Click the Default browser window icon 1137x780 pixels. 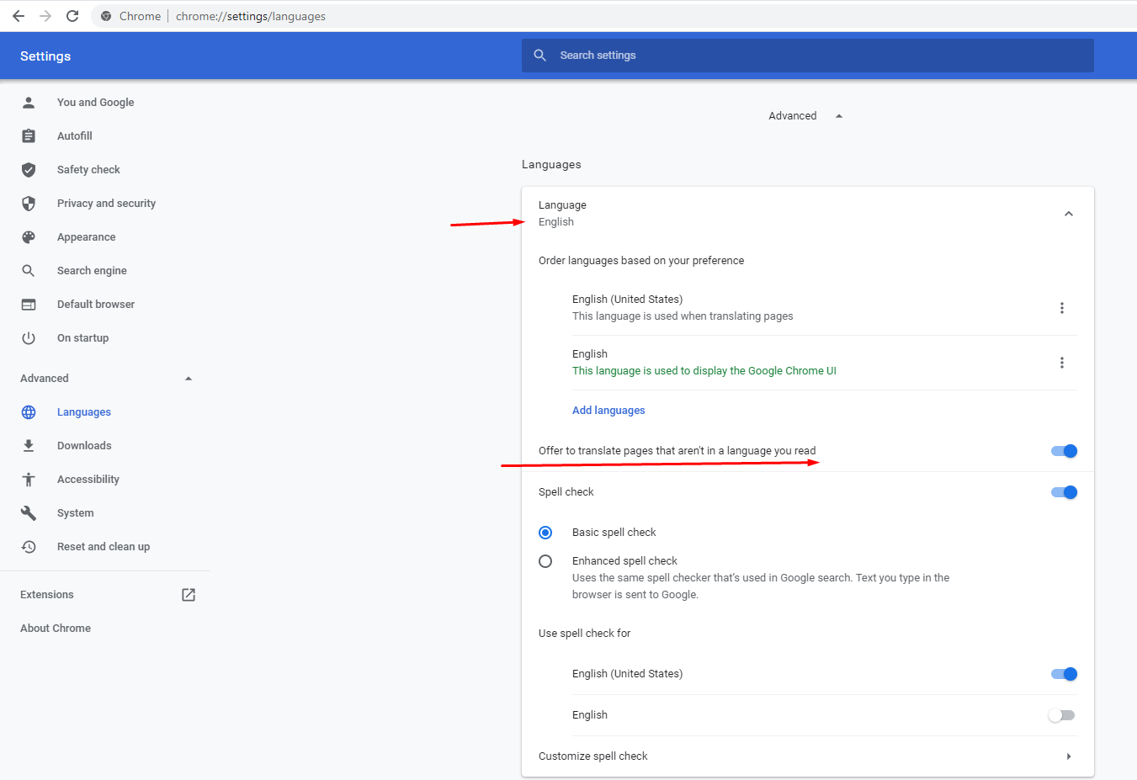(x=29, y=305)
